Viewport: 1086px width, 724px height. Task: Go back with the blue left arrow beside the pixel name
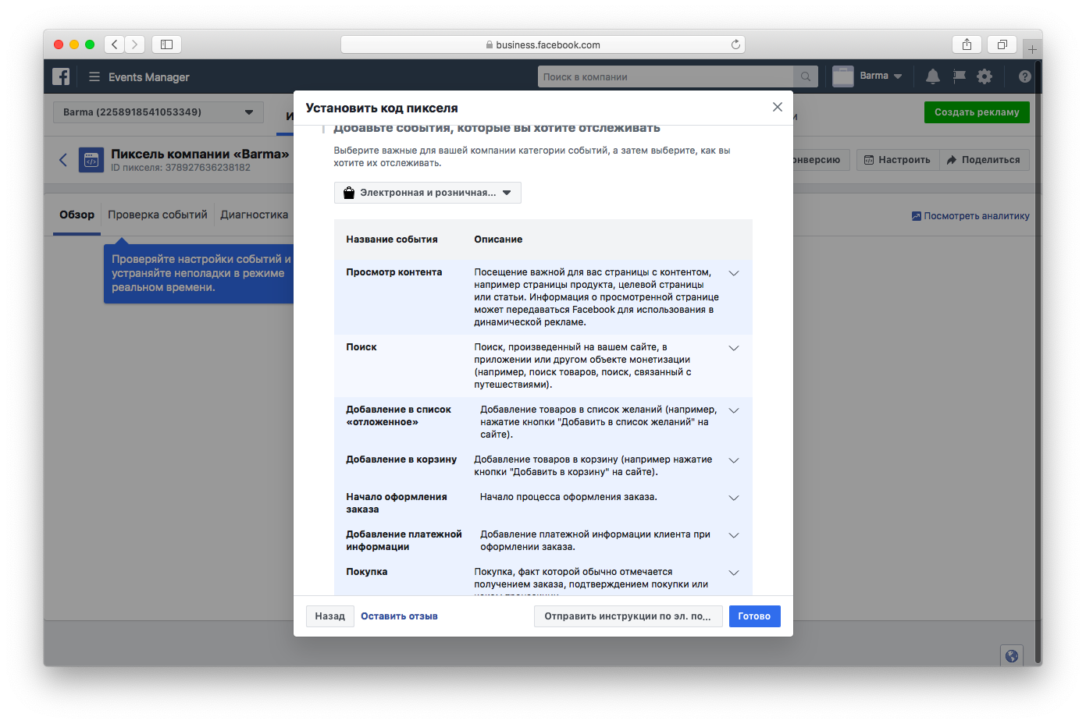pyautogui.click(x=63, y=160)
